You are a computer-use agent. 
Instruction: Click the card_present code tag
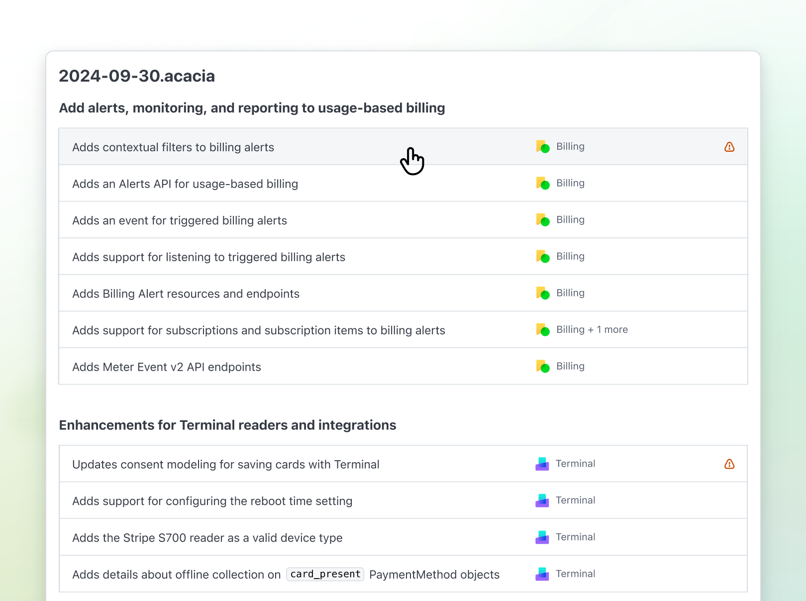click(325, 574)
